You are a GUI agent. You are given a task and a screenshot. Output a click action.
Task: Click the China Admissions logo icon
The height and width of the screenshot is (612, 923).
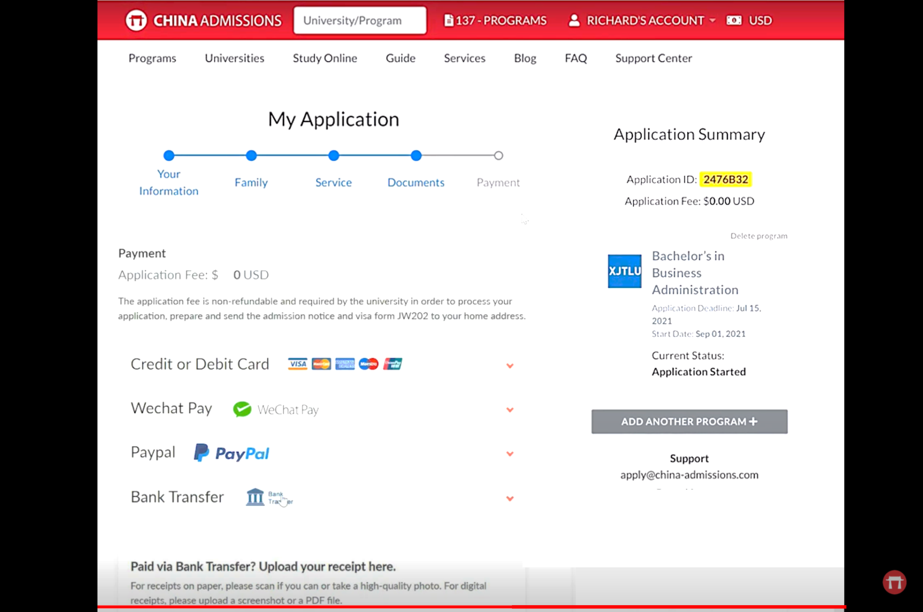click(x=137, y=20)
